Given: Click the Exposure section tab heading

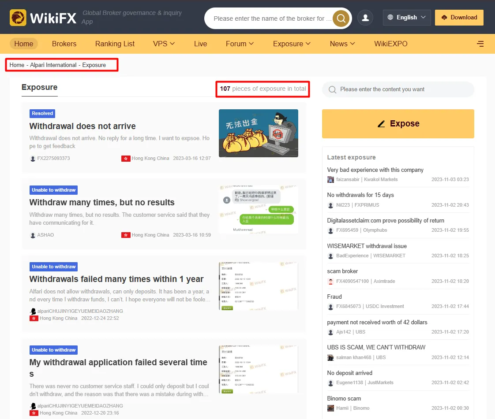Looking at the screenshot, I should [x=39, y=87].
